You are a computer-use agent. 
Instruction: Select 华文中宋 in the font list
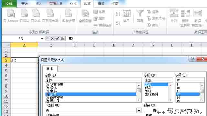tap(91, 84)
